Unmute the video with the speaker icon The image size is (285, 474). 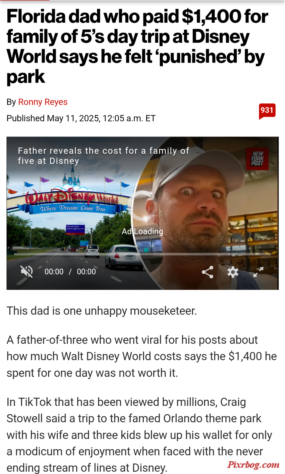click(x=27, y=271)
